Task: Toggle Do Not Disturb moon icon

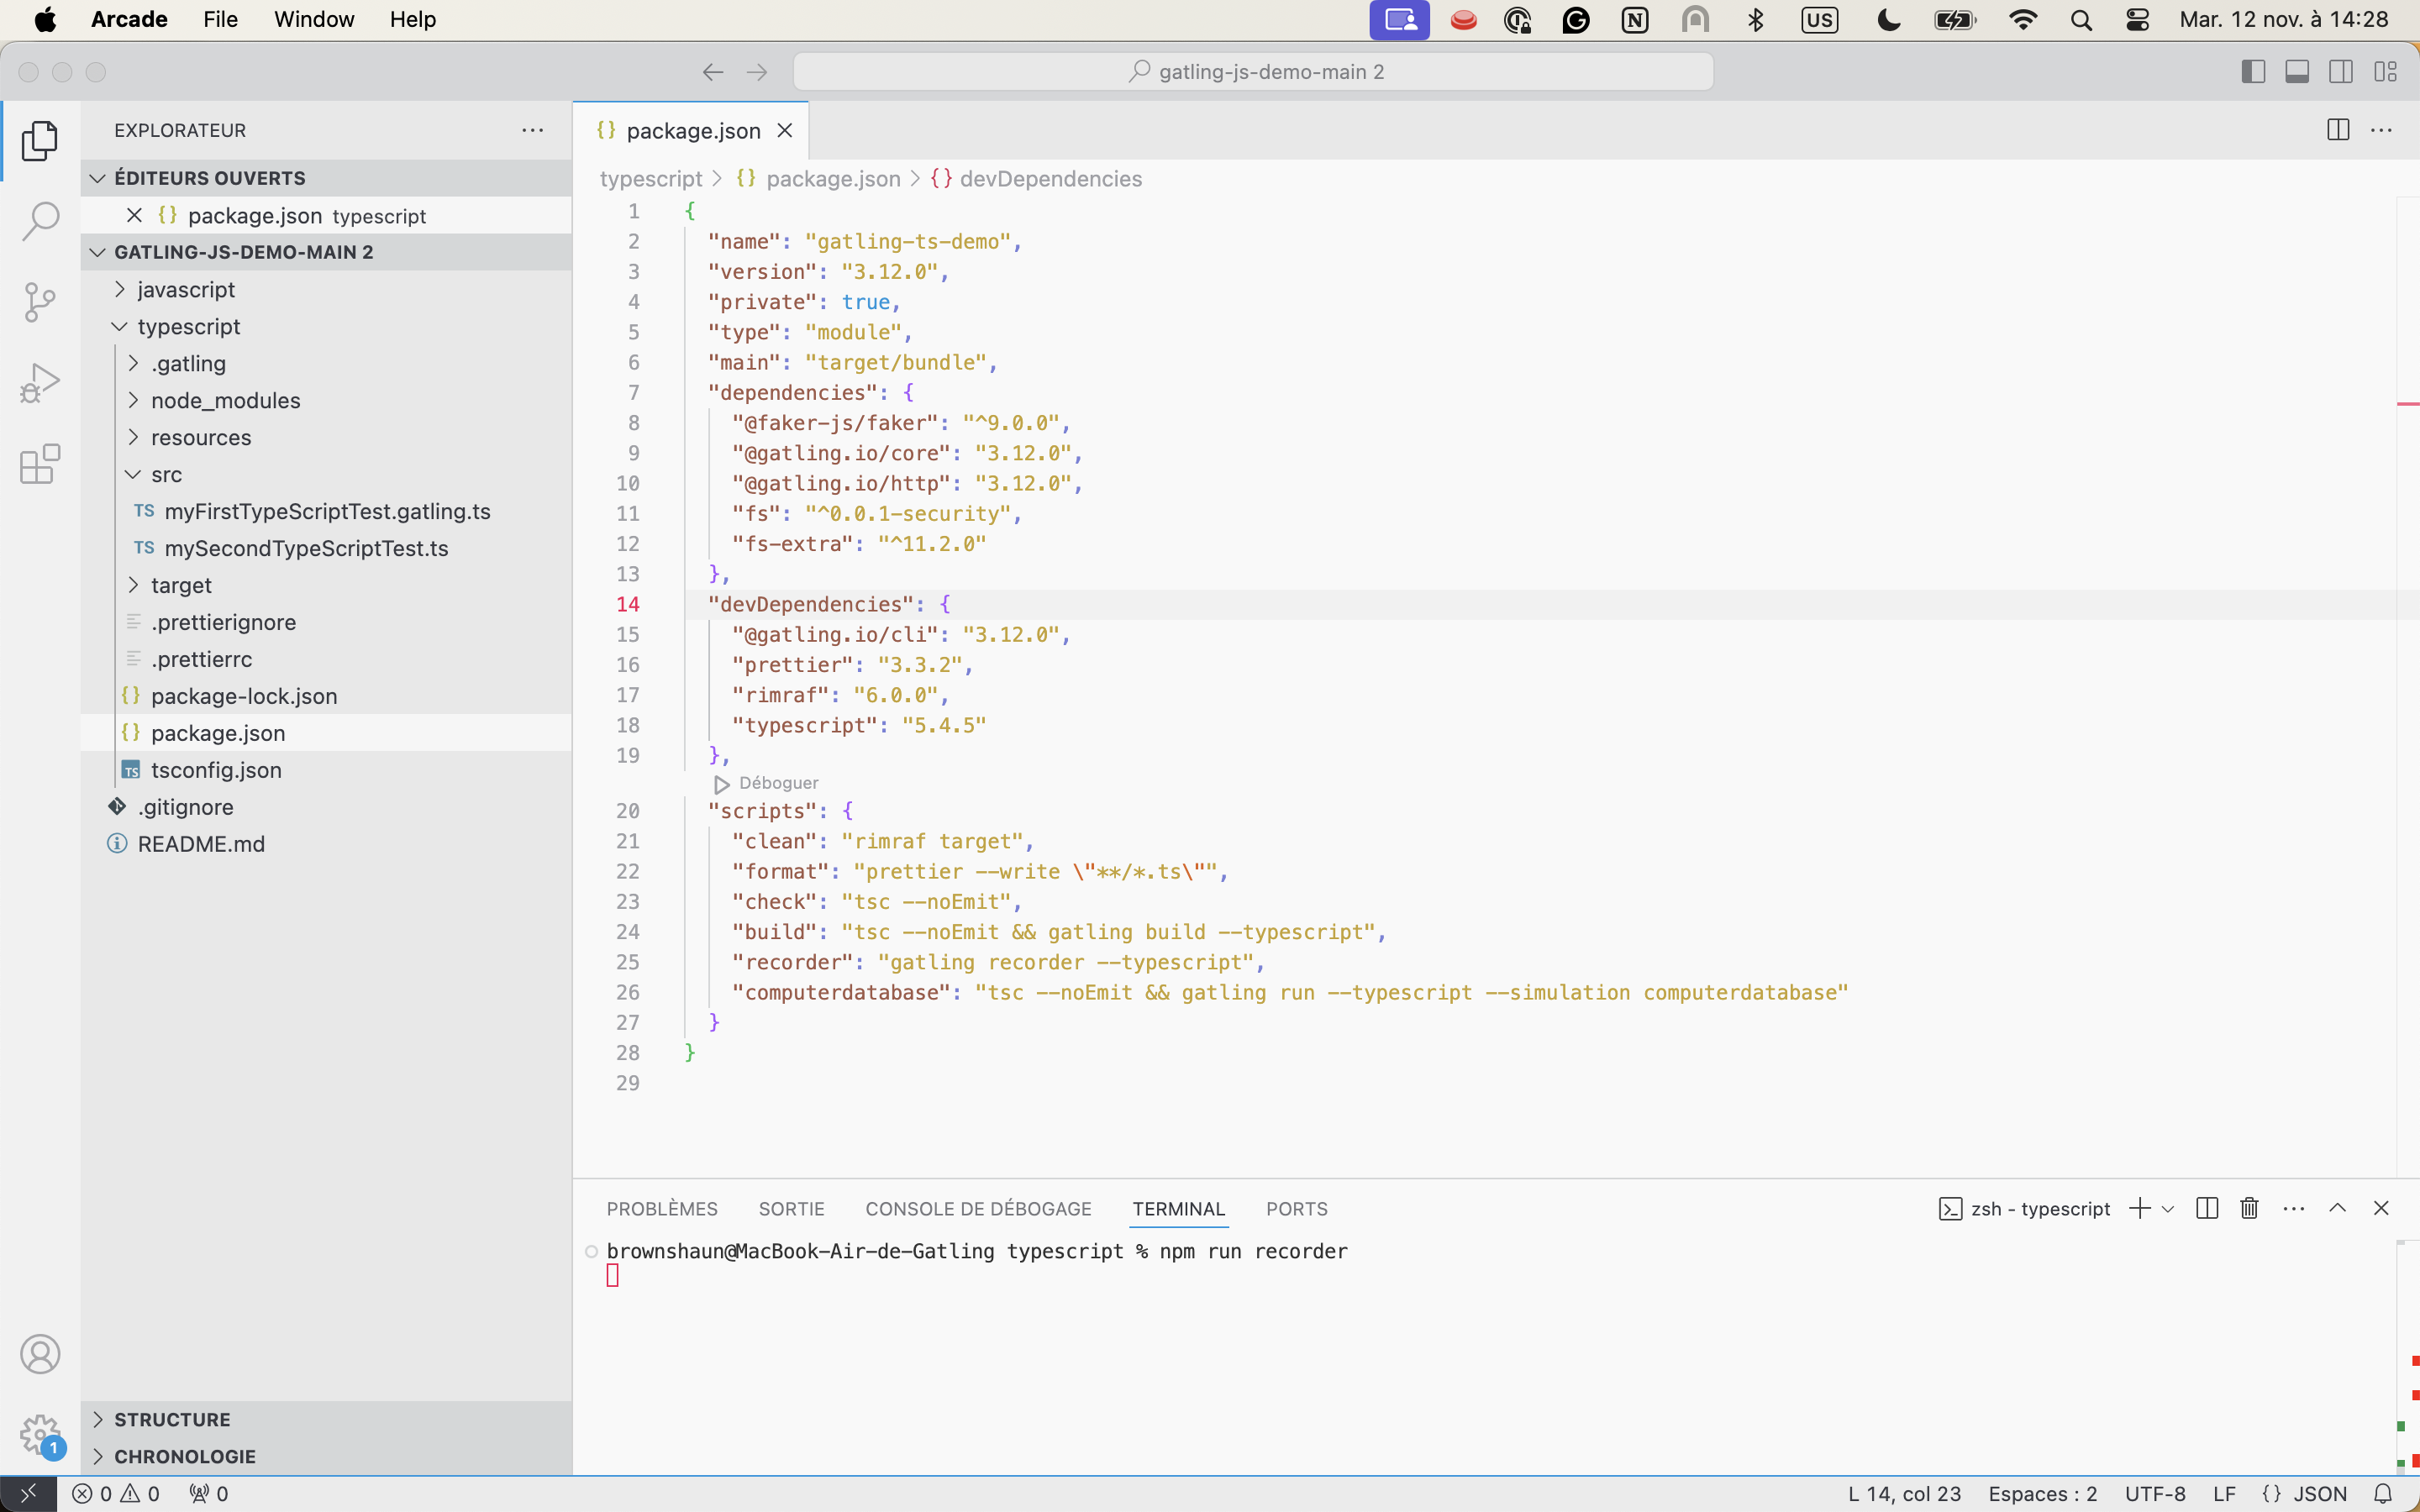Action: click(1889, 20)
